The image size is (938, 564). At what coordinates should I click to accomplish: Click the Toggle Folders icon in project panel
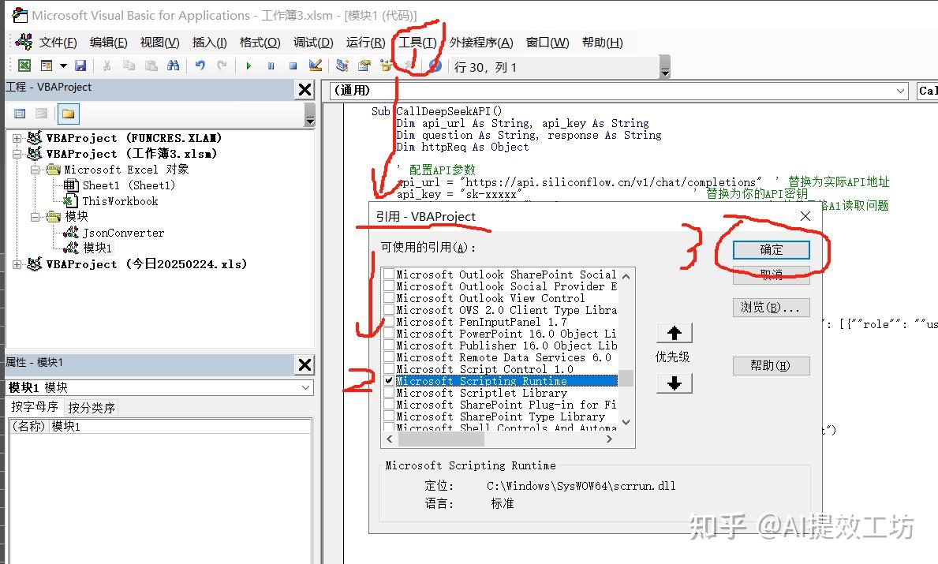(68, 114)
